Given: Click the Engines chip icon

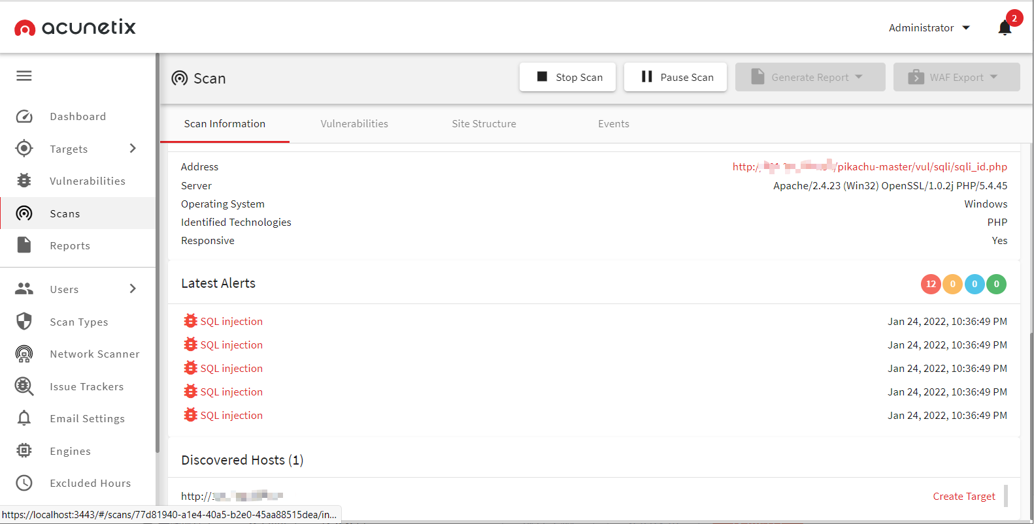Looking at the screenshot, I should (24, 450).
